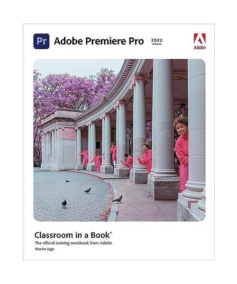
Task: Select the Adobe wordmark under the red logo
Action: [200, 47]
